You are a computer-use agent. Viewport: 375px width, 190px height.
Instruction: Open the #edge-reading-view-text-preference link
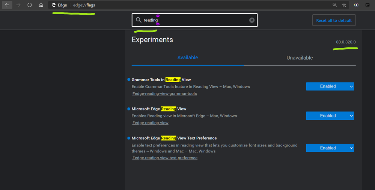tap(165, 158)
